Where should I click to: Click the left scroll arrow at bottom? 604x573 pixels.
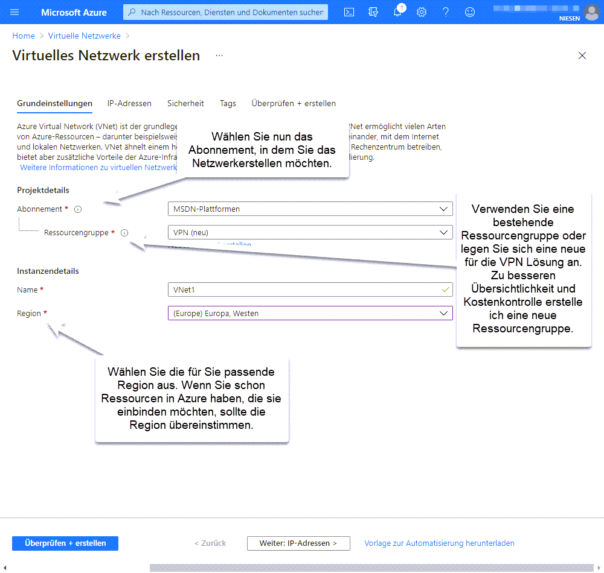5,568
